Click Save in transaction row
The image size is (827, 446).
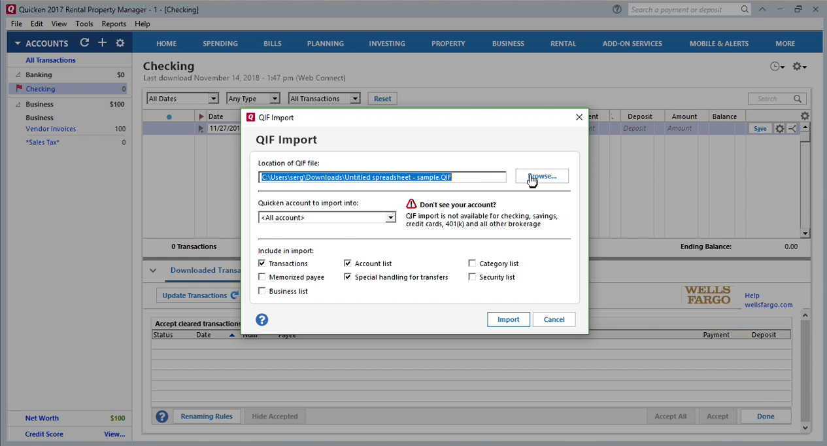point(760,129)
